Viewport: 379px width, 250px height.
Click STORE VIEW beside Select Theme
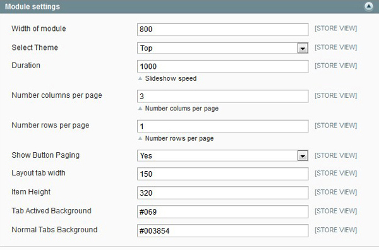[x=336, y=47]
